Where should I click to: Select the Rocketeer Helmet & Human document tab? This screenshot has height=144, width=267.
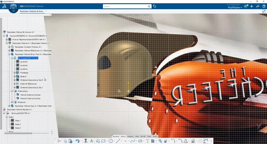[32, 11]
